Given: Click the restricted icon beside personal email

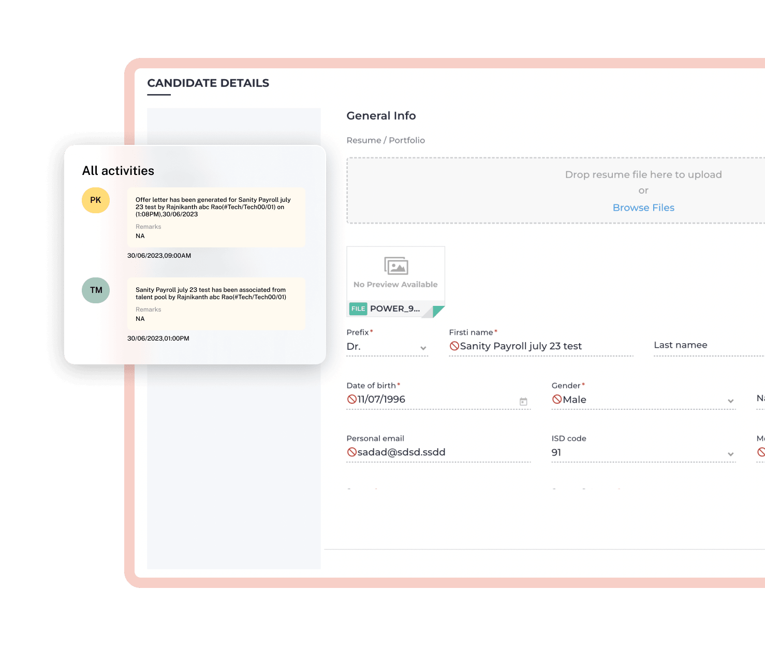Looking at the screenshot, I should (x=352, y=452).
